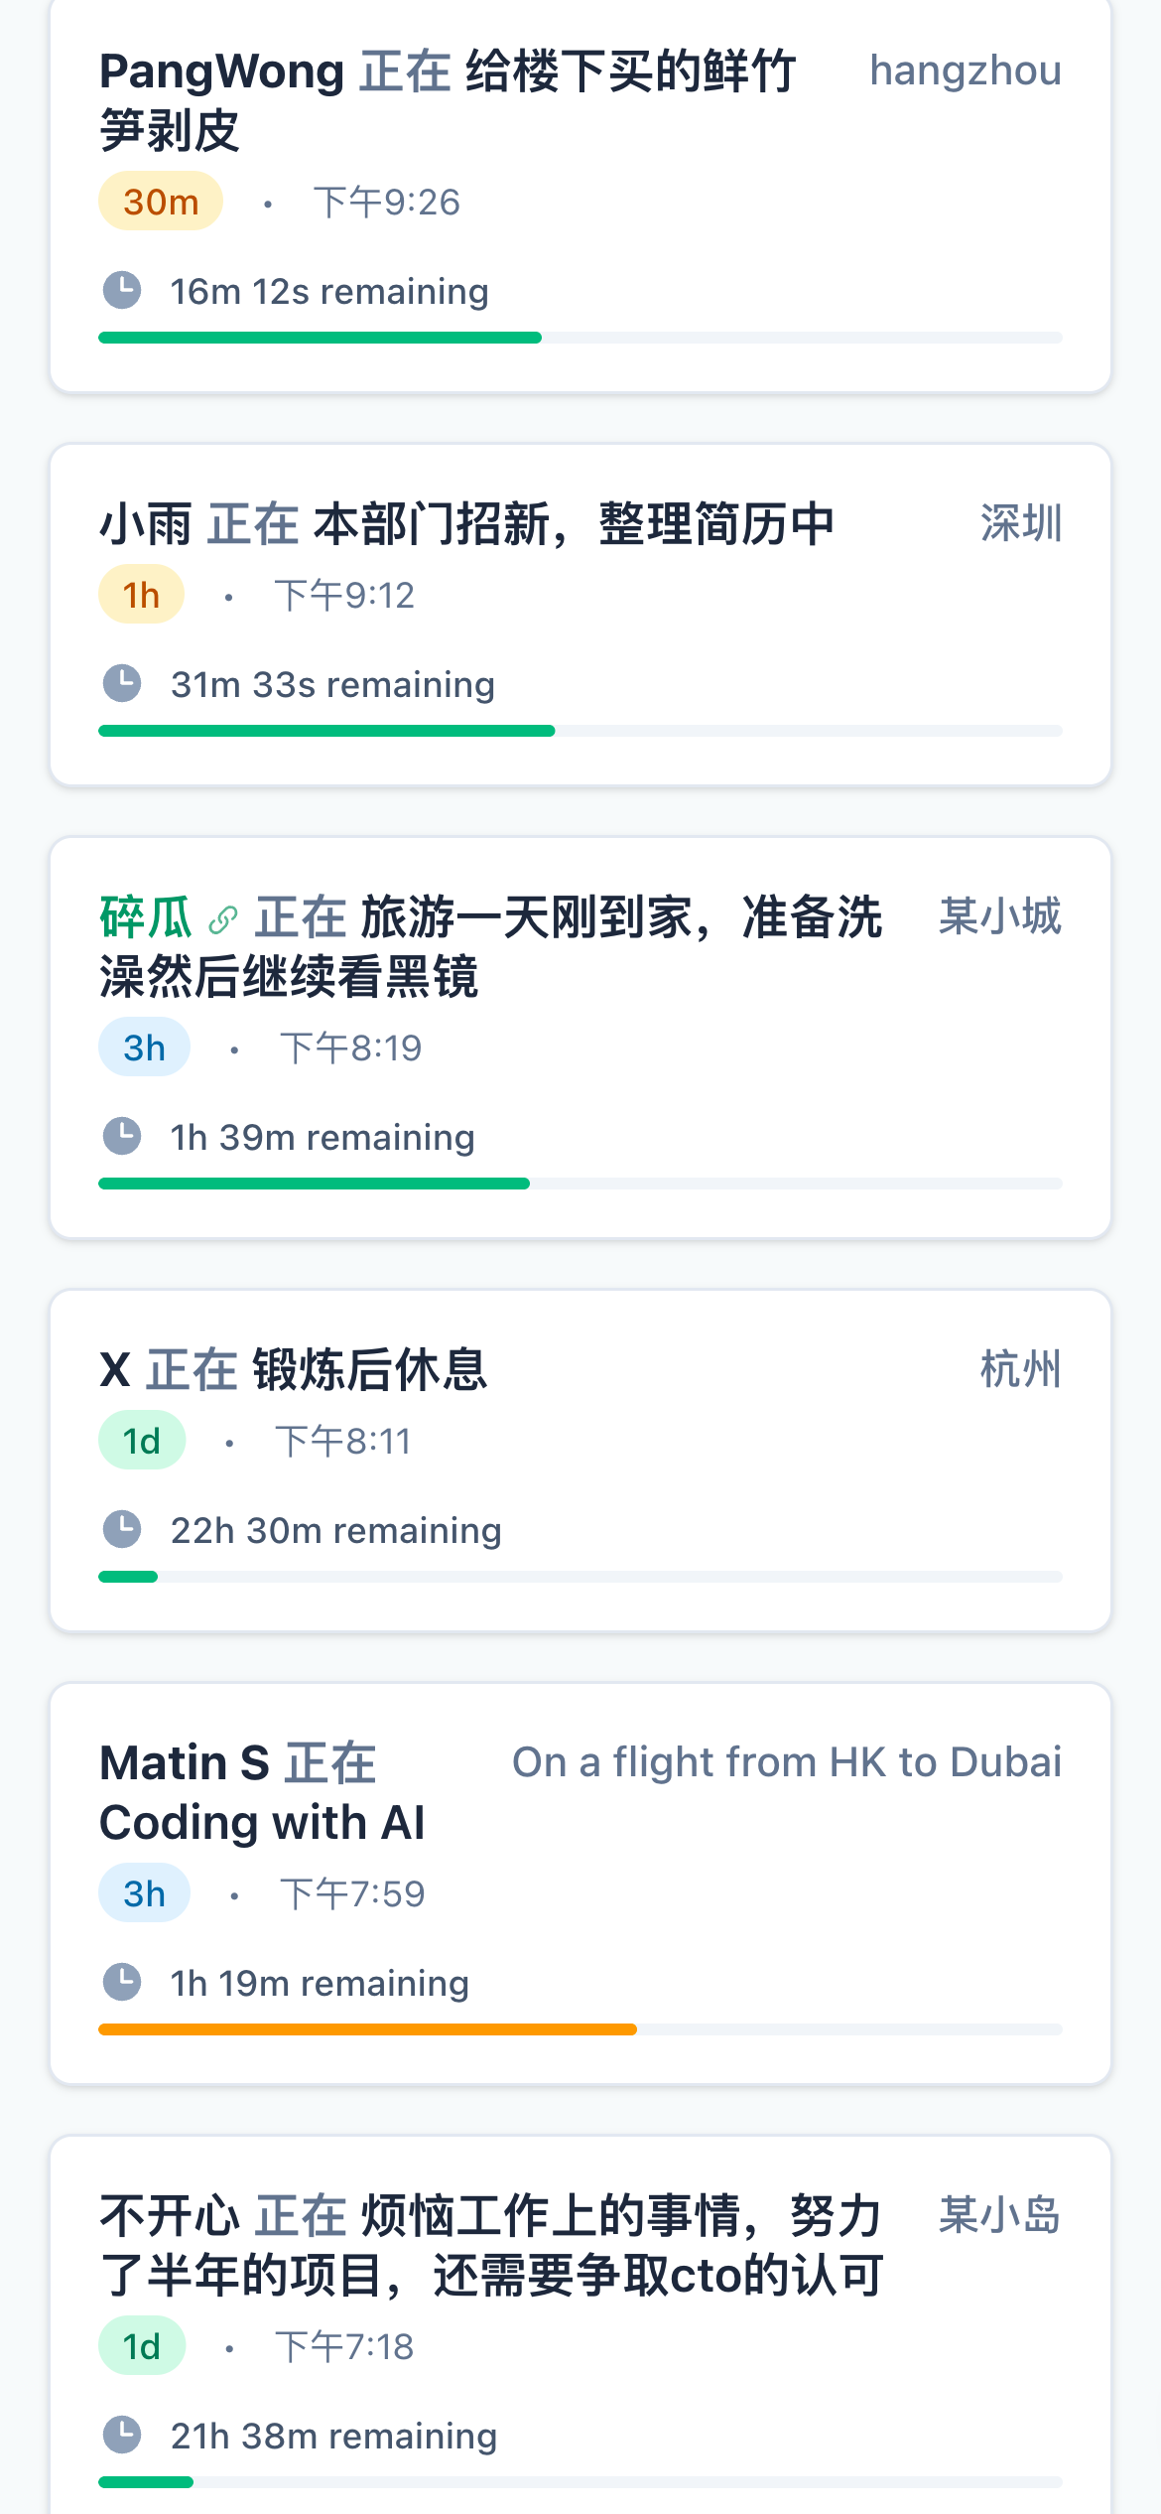Click the 3h badge on 碎瓜's status
Screen dimensions: 1161x2514
pos(144,1047)
